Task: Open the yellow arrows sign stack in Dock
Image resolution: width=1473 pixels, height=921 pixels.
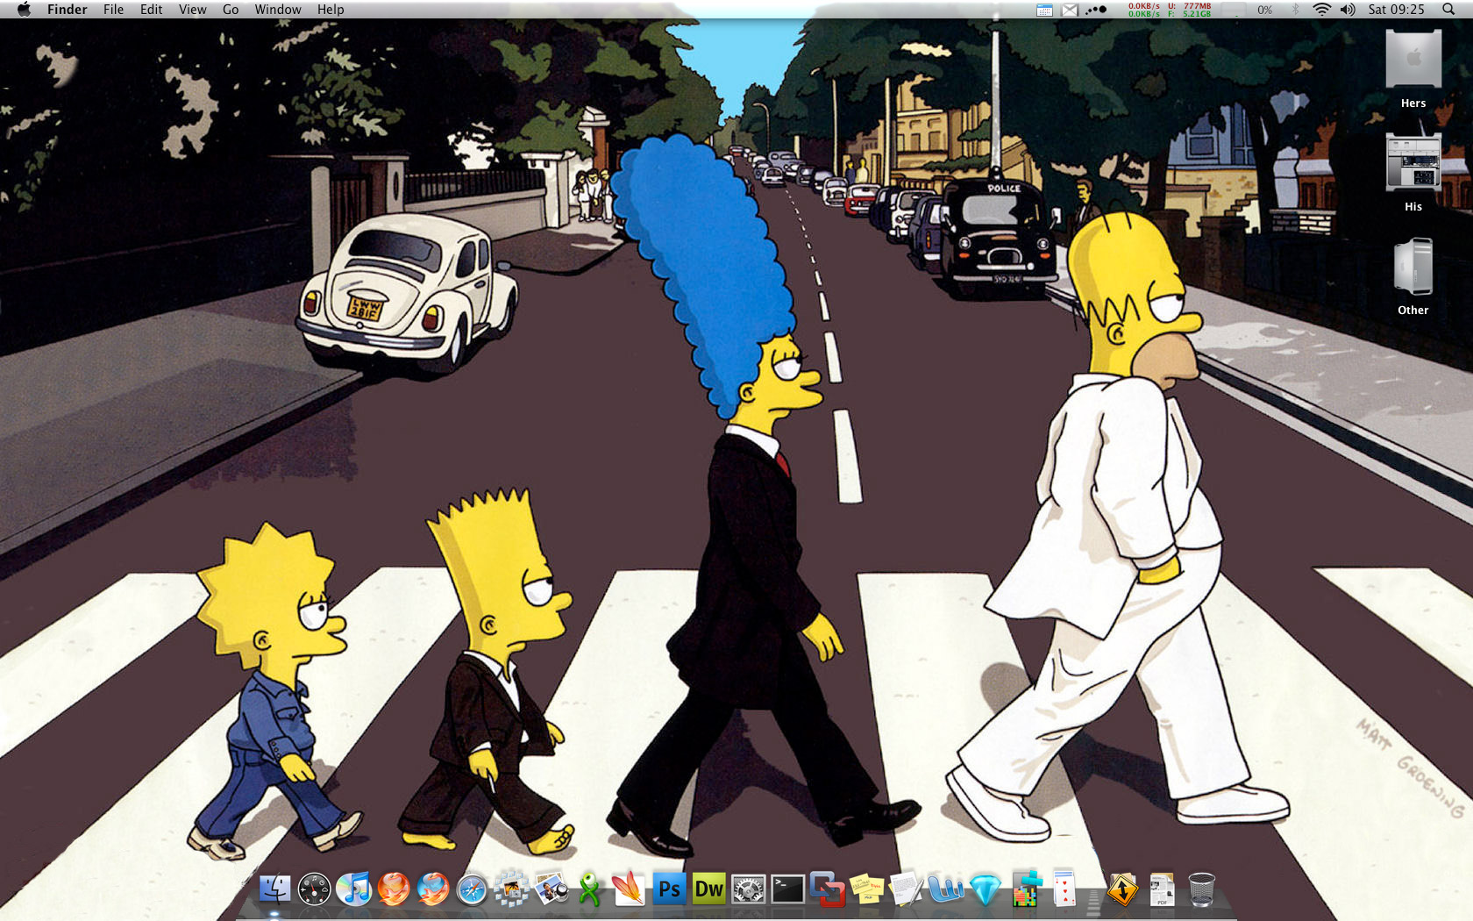Action: pyautogui.click(x=1122, y=889)
